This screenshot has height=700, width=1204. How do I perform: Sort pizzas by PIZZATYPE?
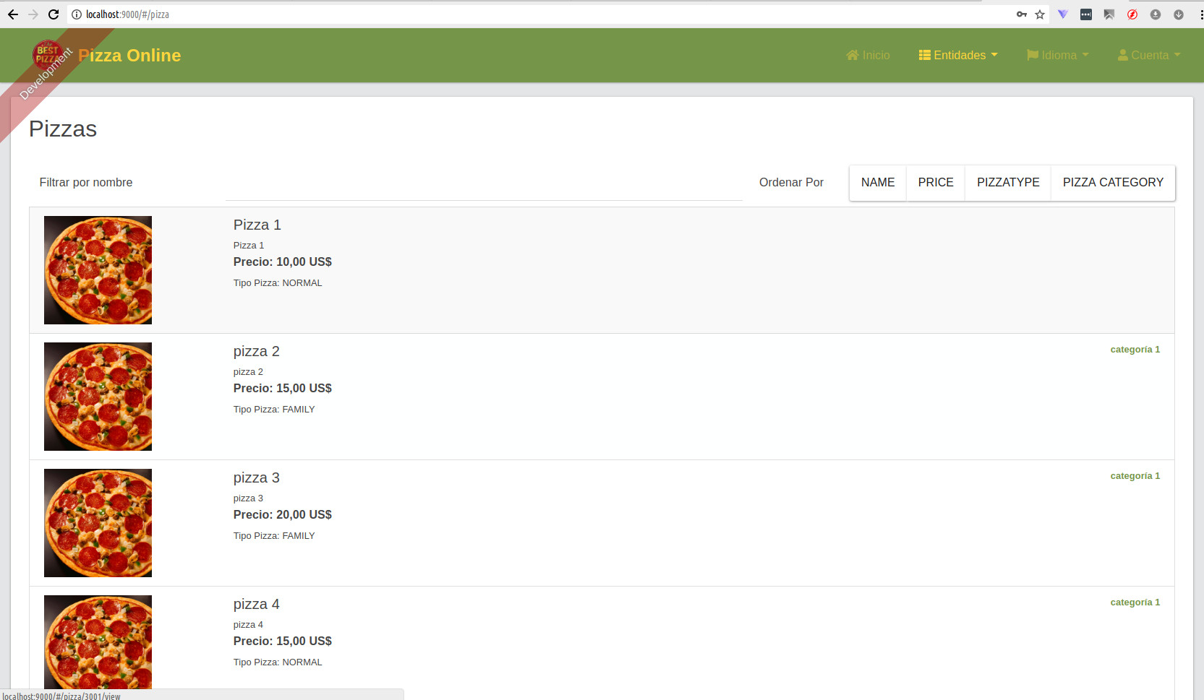[1008, 183]
